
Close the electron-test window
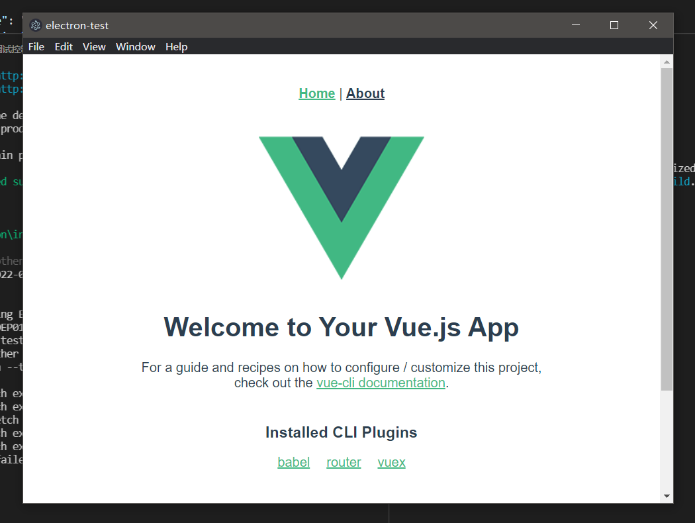click(x=653, y=25)
